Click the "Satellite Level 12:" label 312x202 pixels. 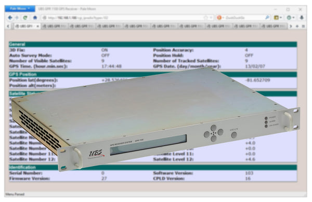(173, 159)
